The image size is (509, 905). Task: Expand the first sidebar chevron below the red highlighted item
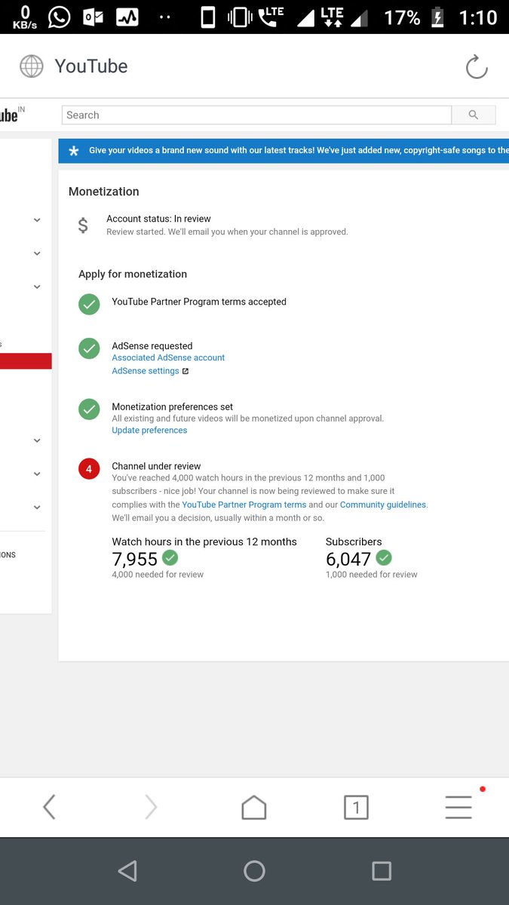point(37,440)
